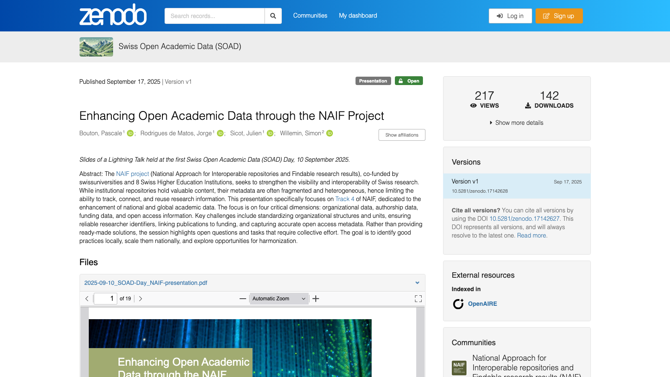Open My dashboard
Viewport: 670px width, 377px height.
358,15
